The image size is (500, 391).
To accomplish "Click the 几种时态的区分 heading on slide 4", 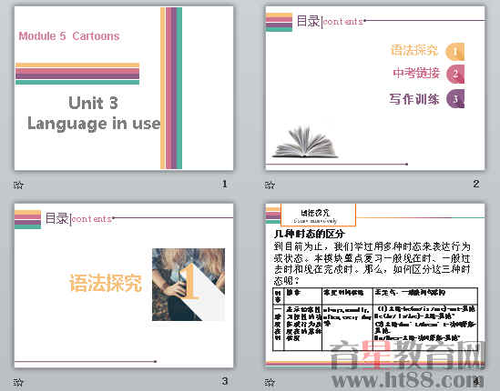I will tap(310, 234).
